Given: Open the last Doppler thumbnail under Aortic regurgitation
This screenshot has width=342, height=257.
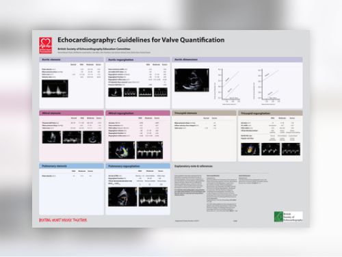Looking at the screenshot, I should coord(161,92).
